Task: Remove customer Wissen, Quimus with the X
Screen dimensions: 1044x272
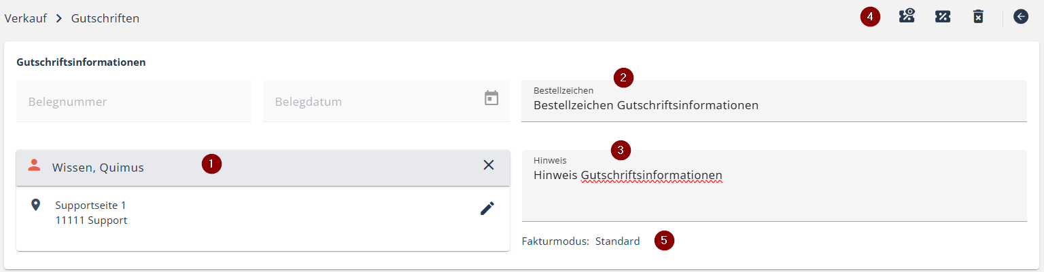Action: [x=489, y=165]
